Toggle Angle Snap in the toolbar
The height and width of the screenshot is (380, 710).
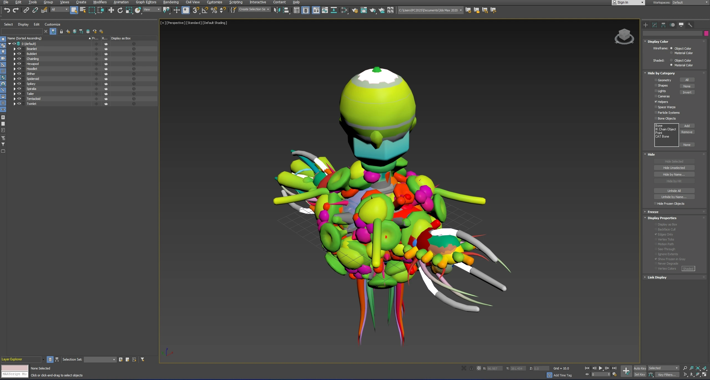coord(205,10)
